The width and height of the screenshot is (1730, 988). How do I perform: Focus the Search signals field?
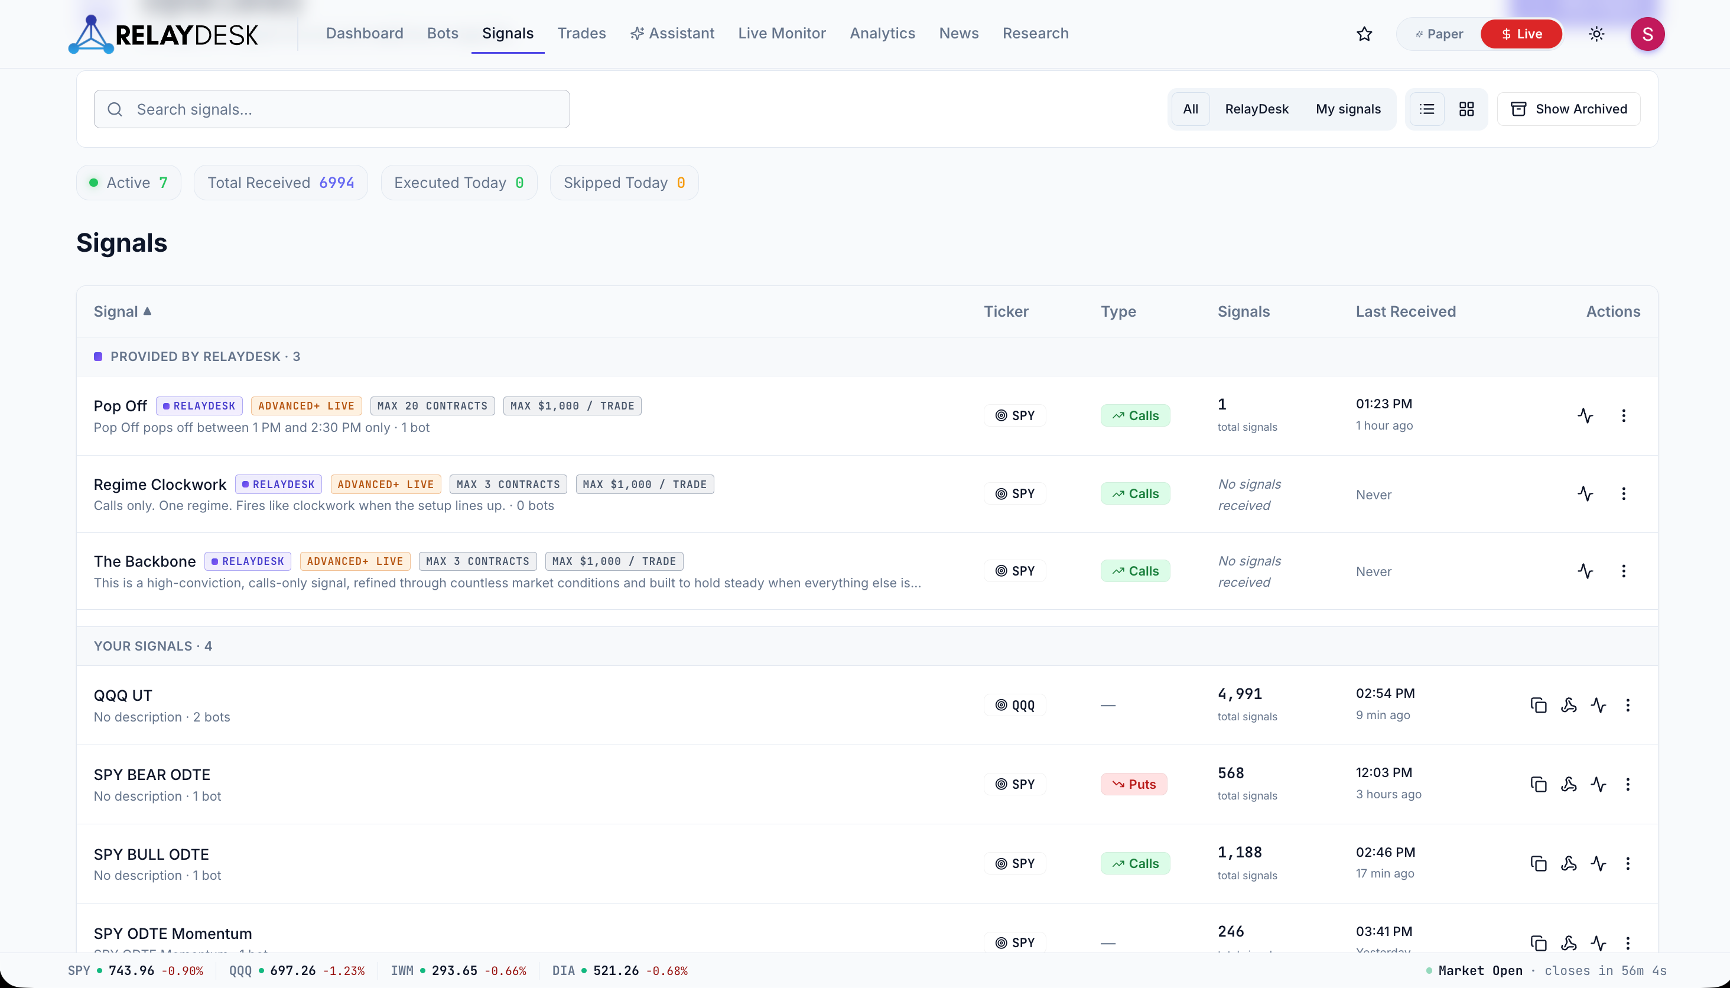(x=331, y=109)
